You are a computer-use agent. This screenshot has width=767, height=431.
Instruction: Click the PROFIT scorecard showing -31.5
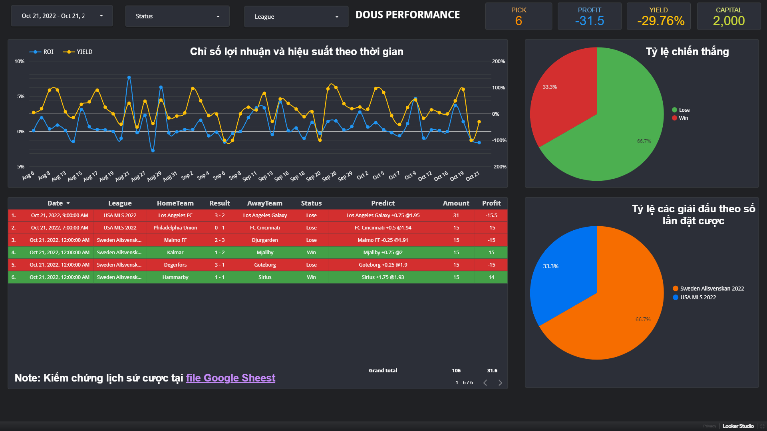pyautogui.click(x=590, y=16)
